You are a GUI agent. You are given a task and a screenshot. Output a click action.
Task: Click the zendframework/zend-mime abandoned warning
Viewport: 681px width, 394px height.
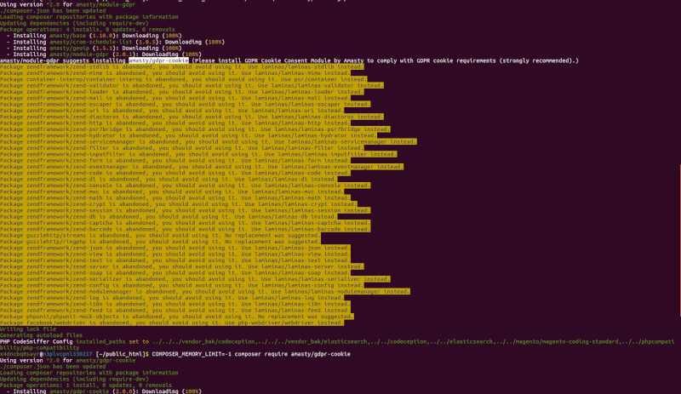[175, 73]
